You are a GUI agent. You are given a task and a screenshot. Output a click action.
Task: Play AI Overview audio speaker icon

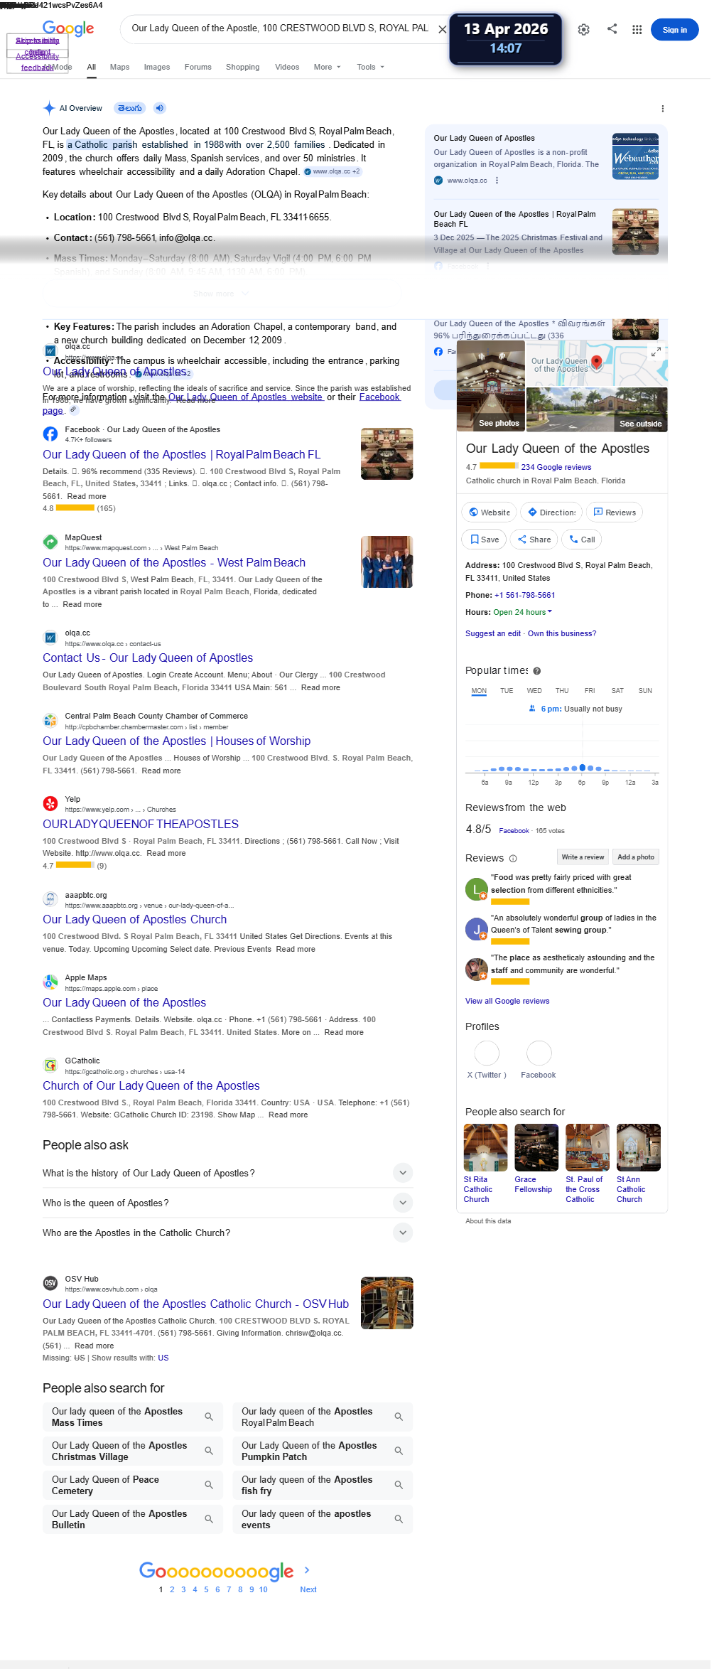(x=160, y=108)
